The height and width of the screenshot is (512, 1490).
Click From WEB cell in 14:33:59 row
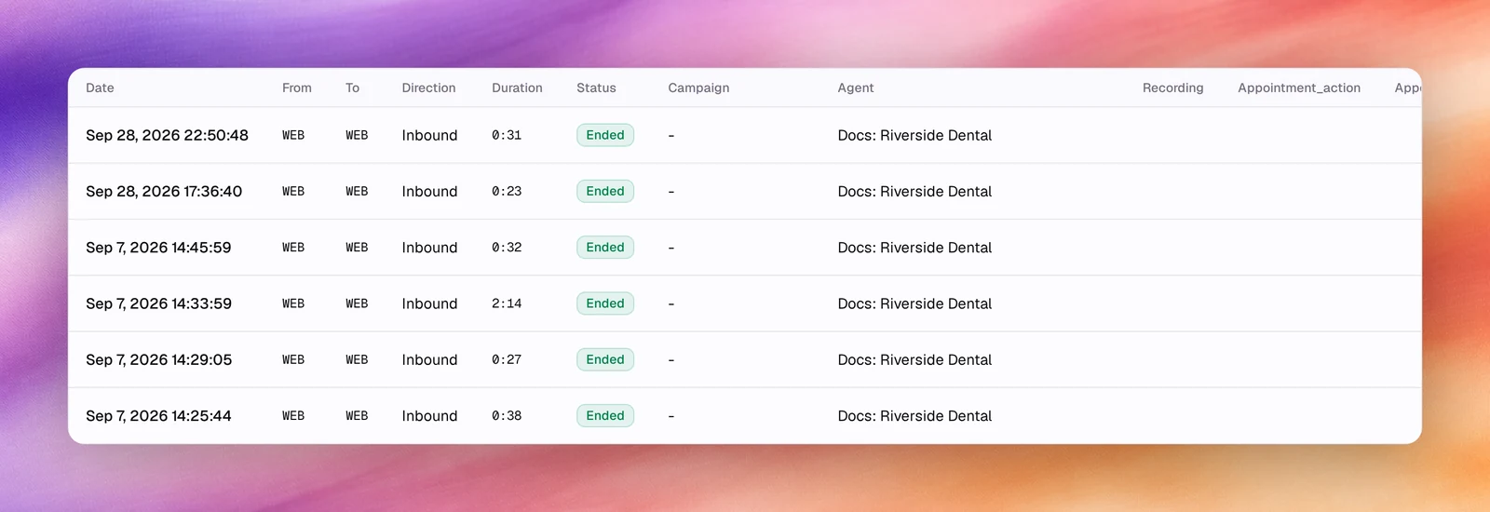click(x=293, y=303)
